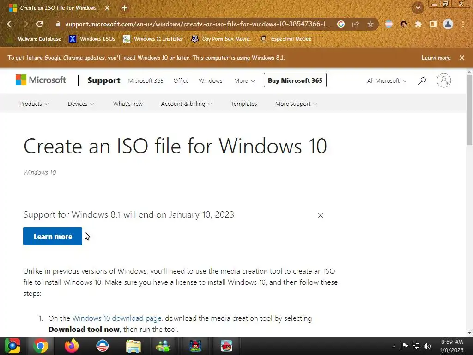The height and width of the screenshot is (355, 473).
Task: Open the Espectral McGee bookmark
Action: 286,39
